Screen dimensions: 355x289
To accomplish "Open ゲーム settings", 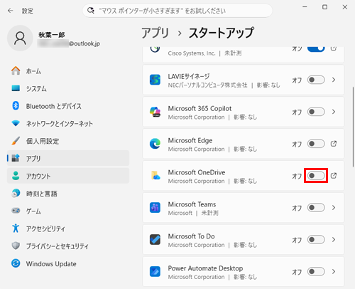I will coord(68,211).
